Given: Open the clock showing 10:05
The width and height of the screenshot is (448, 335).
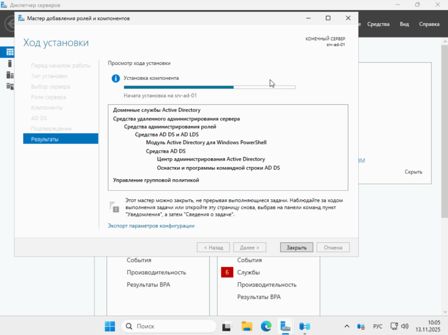Looking at the screenshot, I should [428, 326].
